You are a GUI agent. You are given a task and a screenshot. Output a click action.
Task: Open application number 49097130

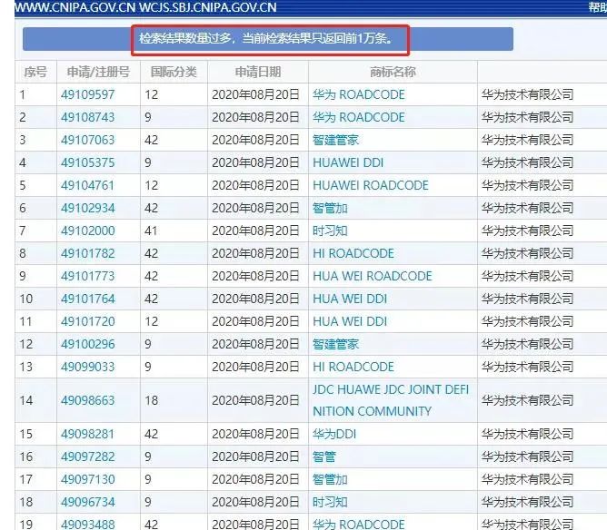(x=88, y=480)
